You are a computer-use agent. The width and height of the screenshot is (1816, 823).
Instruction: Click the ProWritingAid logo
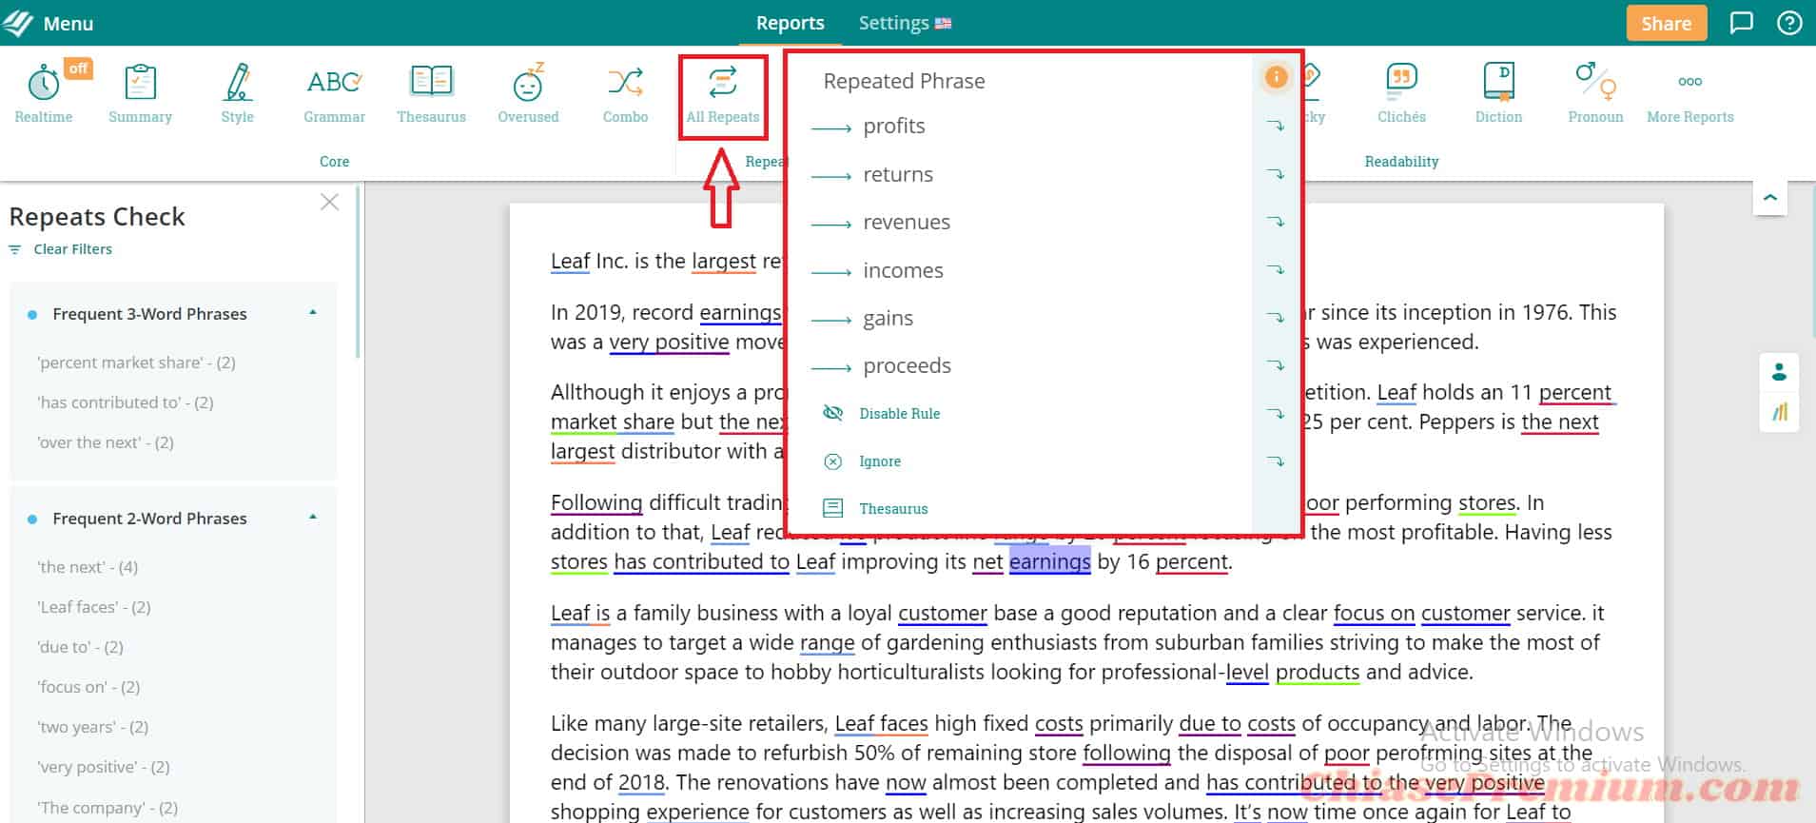click(17, 23)
